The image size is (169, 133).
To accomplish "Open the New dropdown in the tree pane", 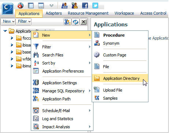I will [8, 22].
